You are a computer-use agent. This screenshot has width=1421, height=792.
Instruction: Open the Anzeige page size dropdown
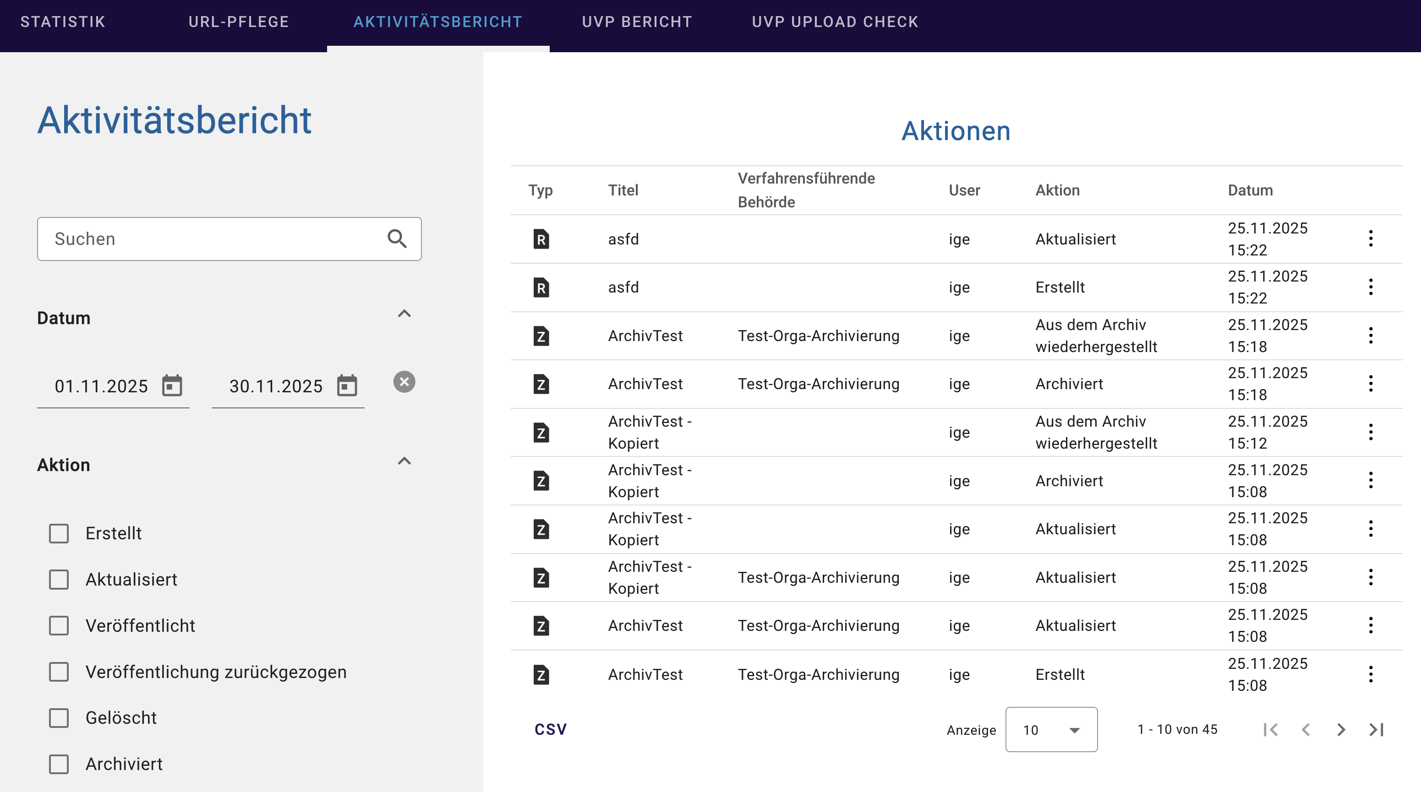[x=1051, y=729]
